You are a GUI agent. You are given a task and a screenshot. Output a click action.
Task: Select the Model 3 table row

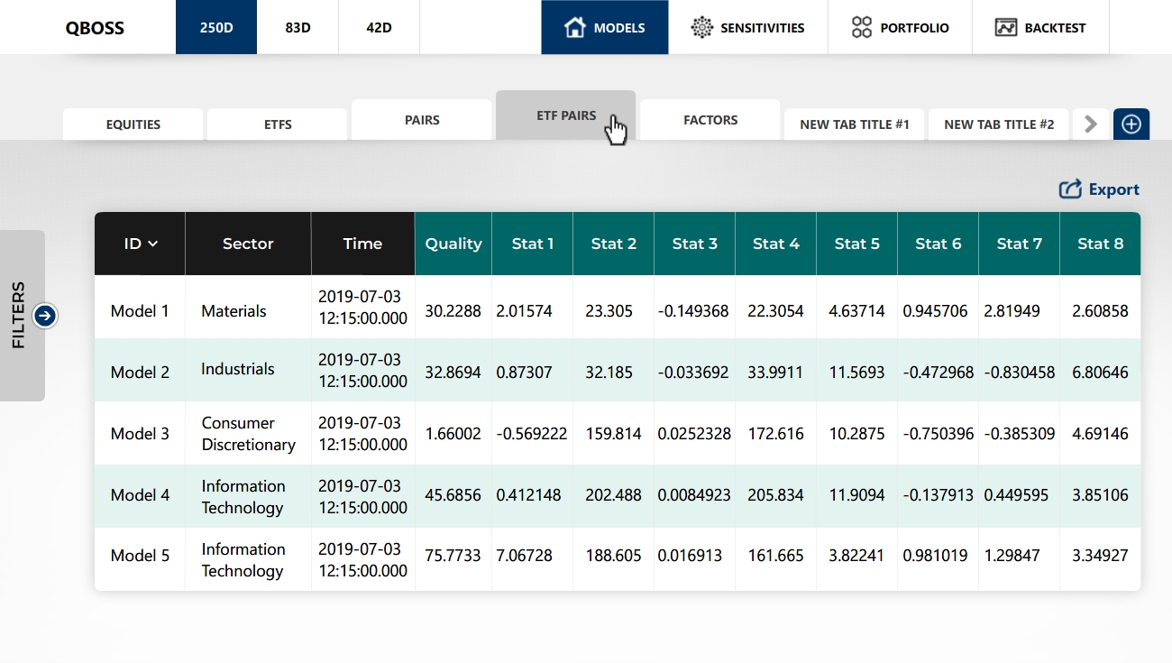[140, 434]
